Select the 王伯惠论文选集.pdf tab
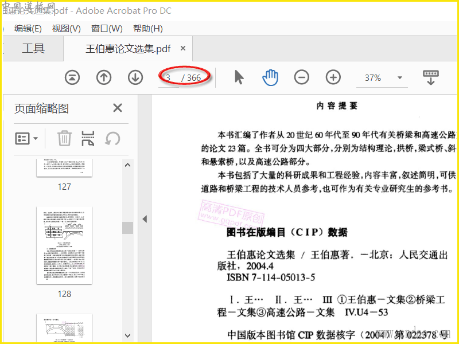Image resolution: width=459 pixels, height=344 pixels. [128, 49]
